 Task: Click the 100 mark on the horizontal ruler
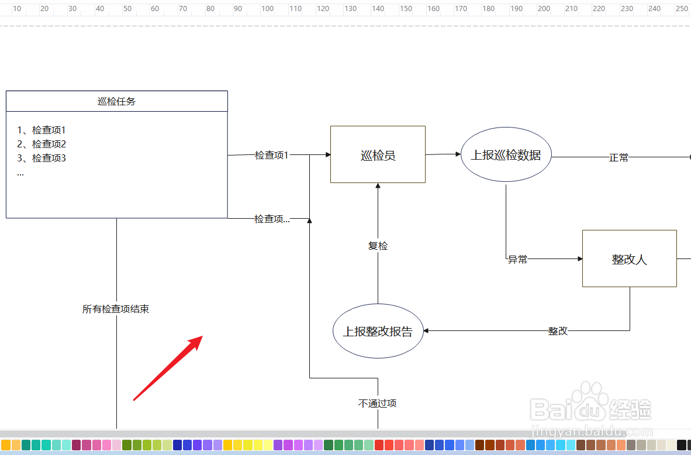pos(268,9)
